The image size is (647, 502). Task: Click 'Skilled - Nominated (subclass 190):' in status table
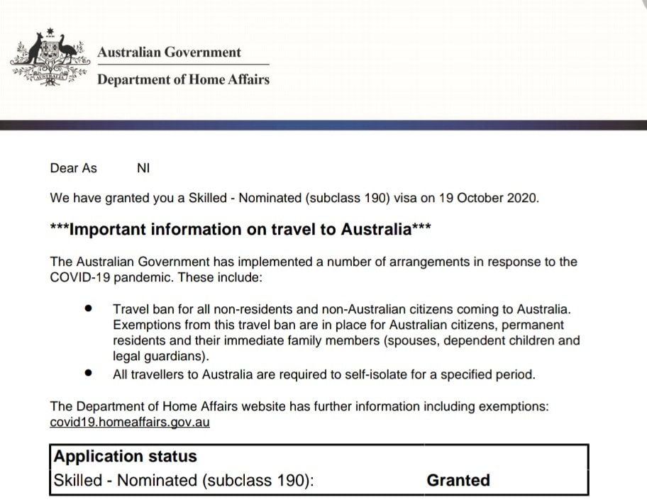click(184, 481)
